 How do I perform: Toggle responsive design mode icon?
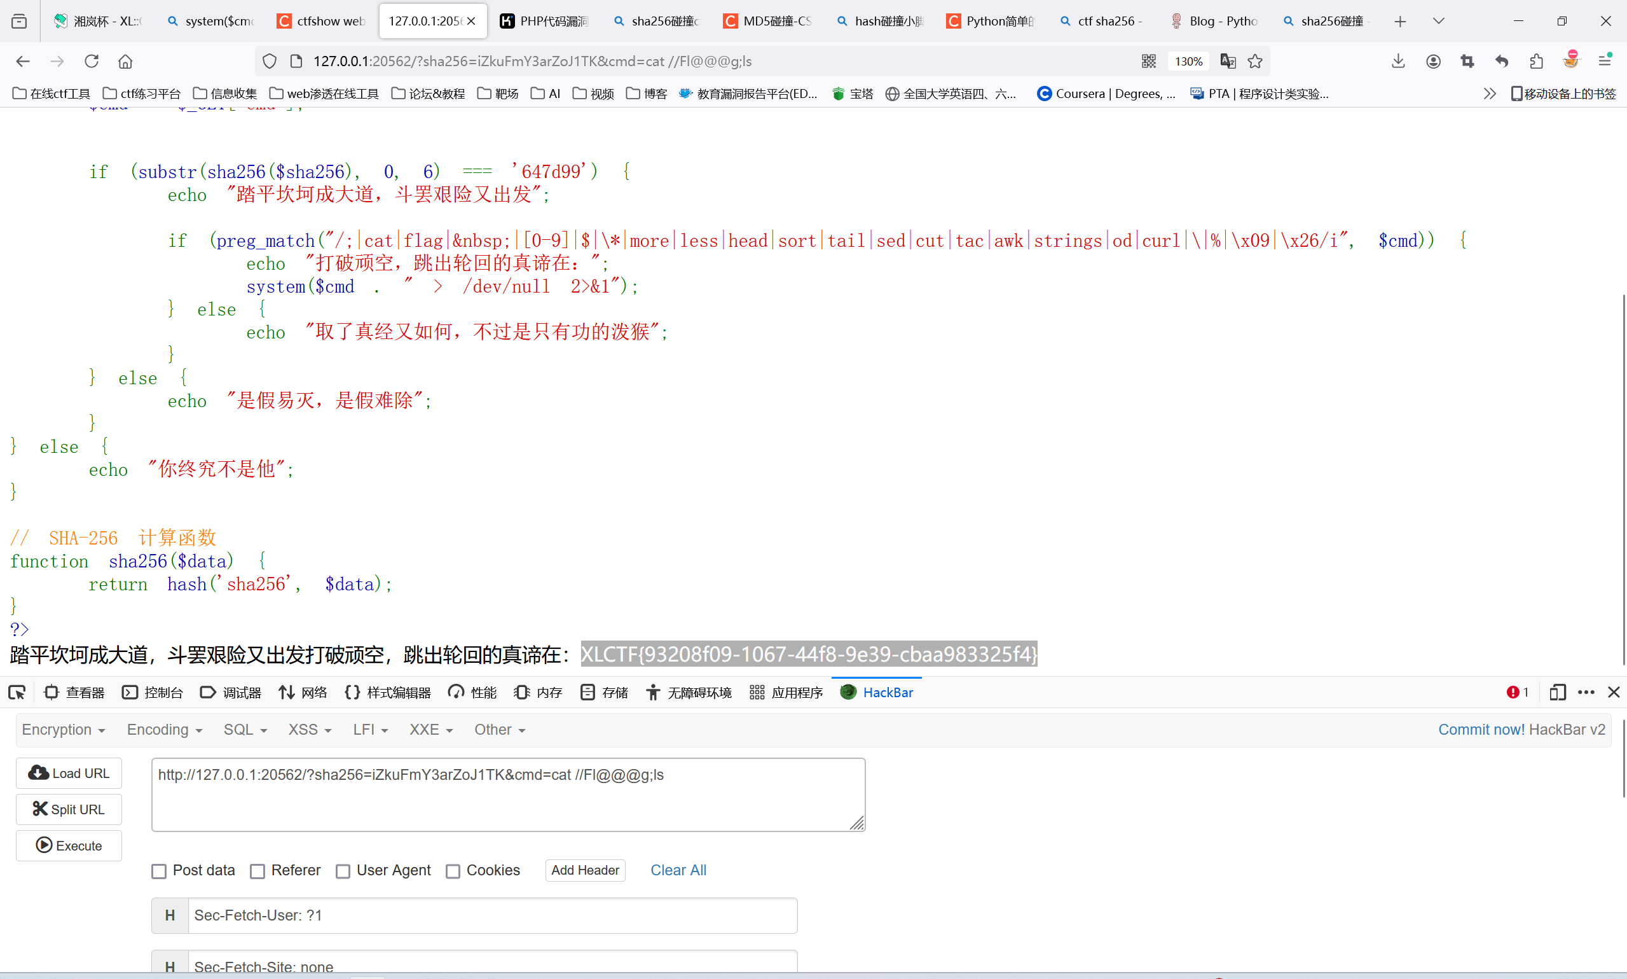coord(1558,692)
